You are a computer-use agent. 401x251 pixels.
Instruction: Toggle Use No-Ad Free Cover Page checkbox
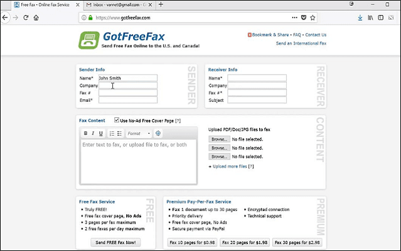[x=117, y=120]
